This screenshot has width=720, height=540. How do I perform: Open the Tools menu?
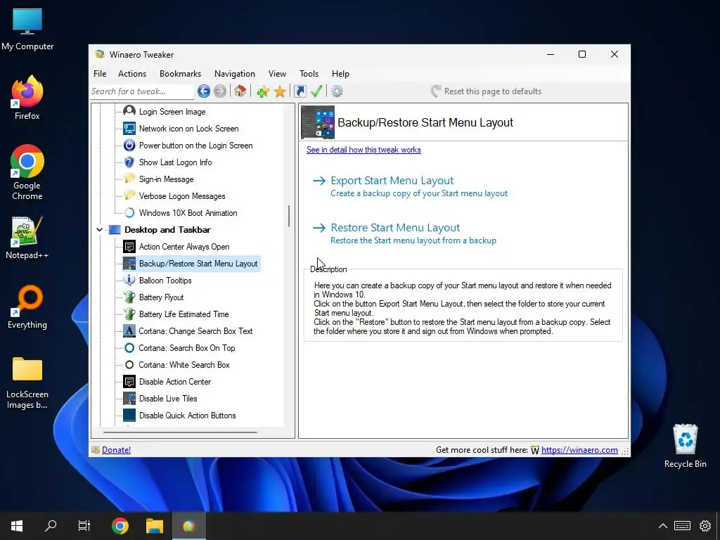tap(309, 73)
